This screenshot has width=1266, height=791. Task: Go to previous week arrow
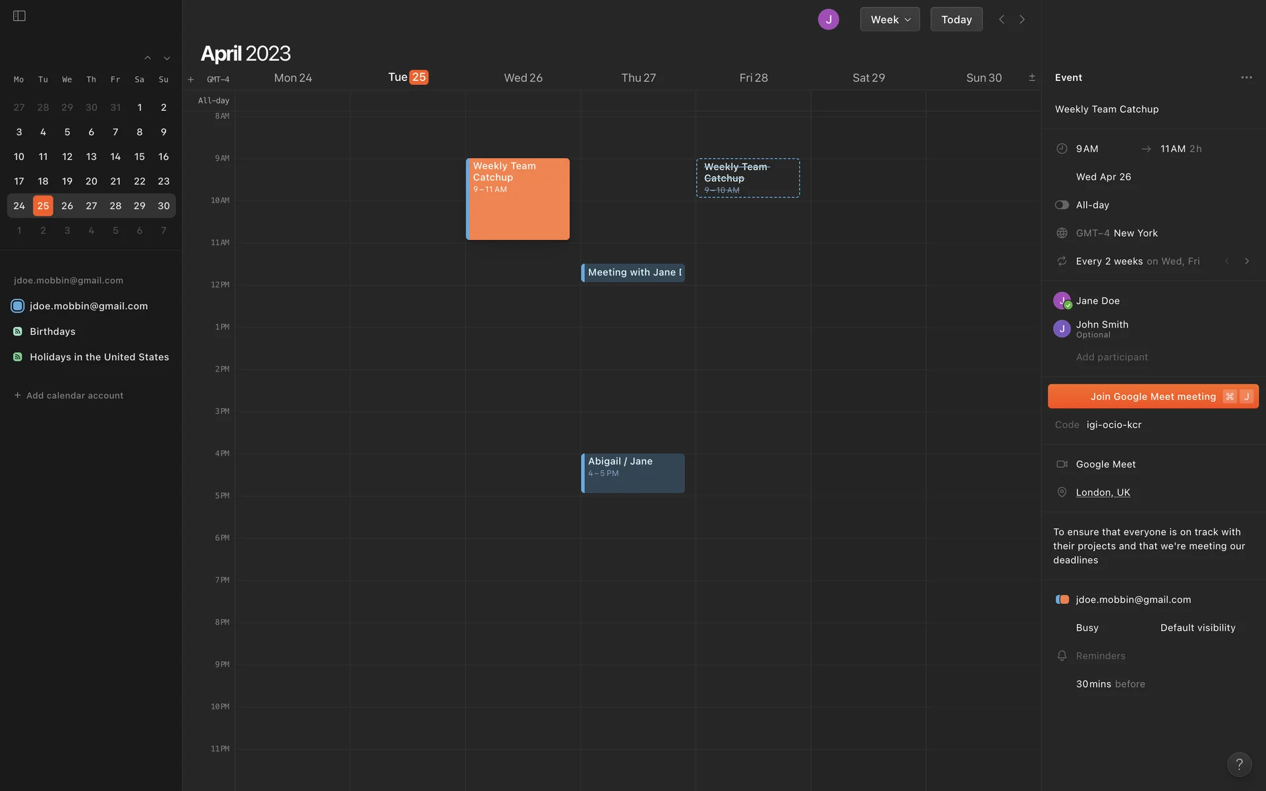(x=1002, y=20)
